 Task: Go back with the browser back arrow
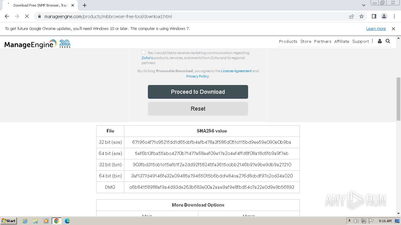pyautogui.click(x=7, y=16)
